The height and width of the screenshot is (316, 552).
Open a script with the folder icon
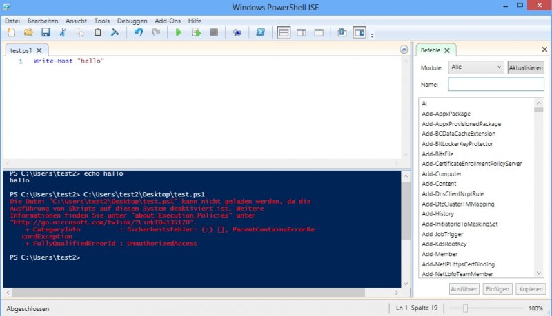pyautogui.click(x=28, y=32)
